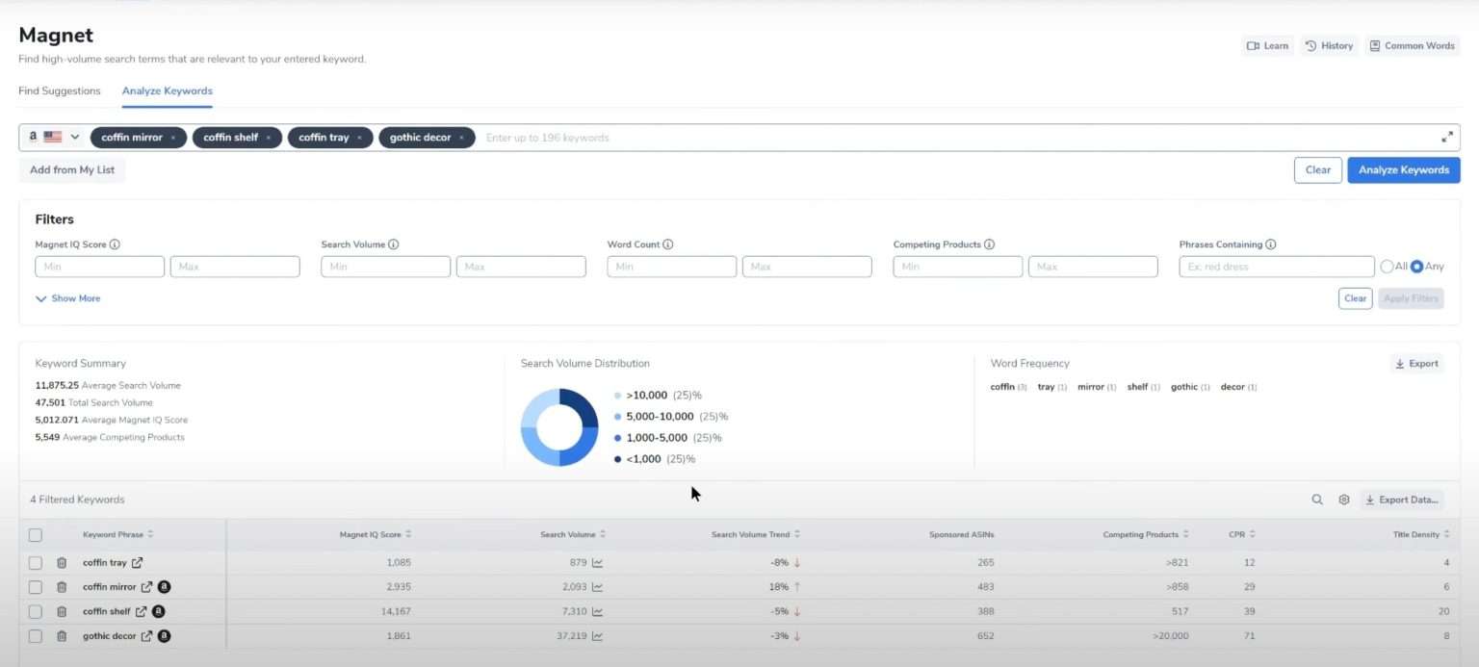Open coffin mirror external link icon
The image size is (1479, 667).
point(147,587)
